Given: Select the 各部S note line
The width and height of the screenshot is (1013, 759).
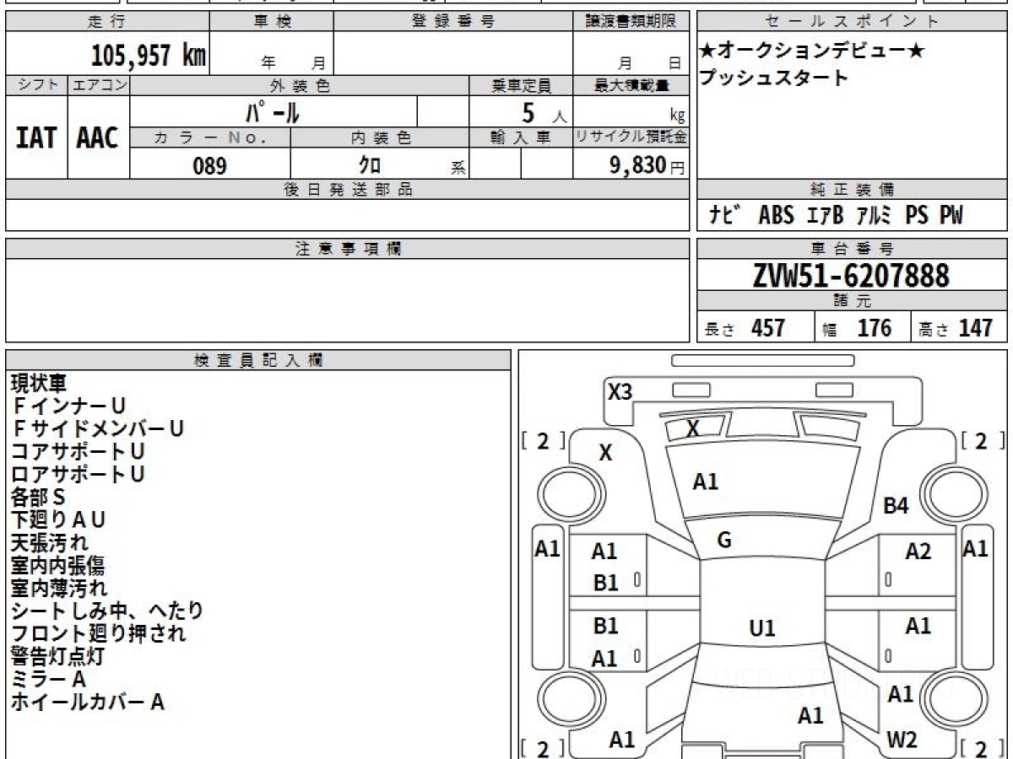Looking at the screenshot, I should point(38,498).
